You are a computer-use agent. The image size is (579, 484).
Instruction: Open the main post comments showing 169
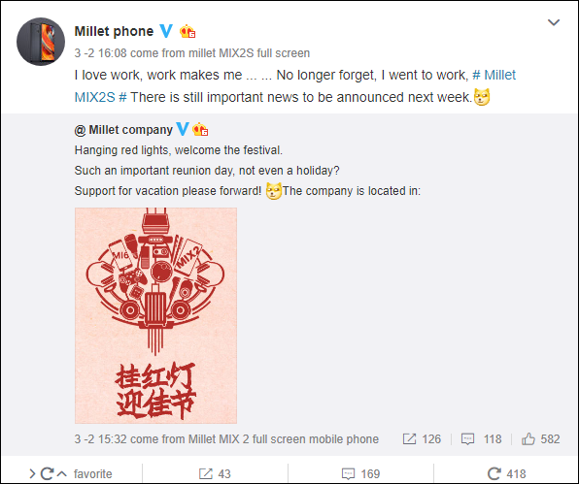click(360, 473)
